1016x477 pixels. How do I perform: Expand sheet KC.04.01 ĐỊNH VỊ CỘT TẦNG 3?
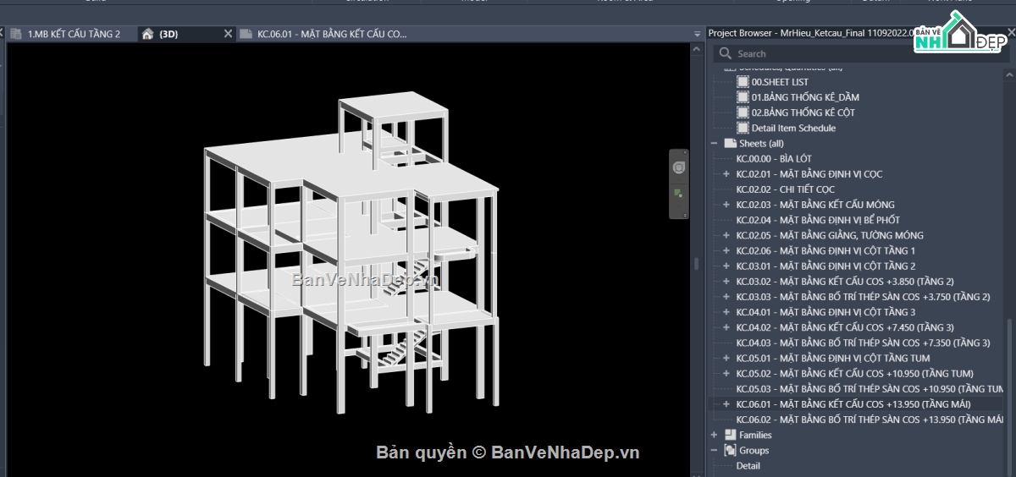click(x=726, y=312)
